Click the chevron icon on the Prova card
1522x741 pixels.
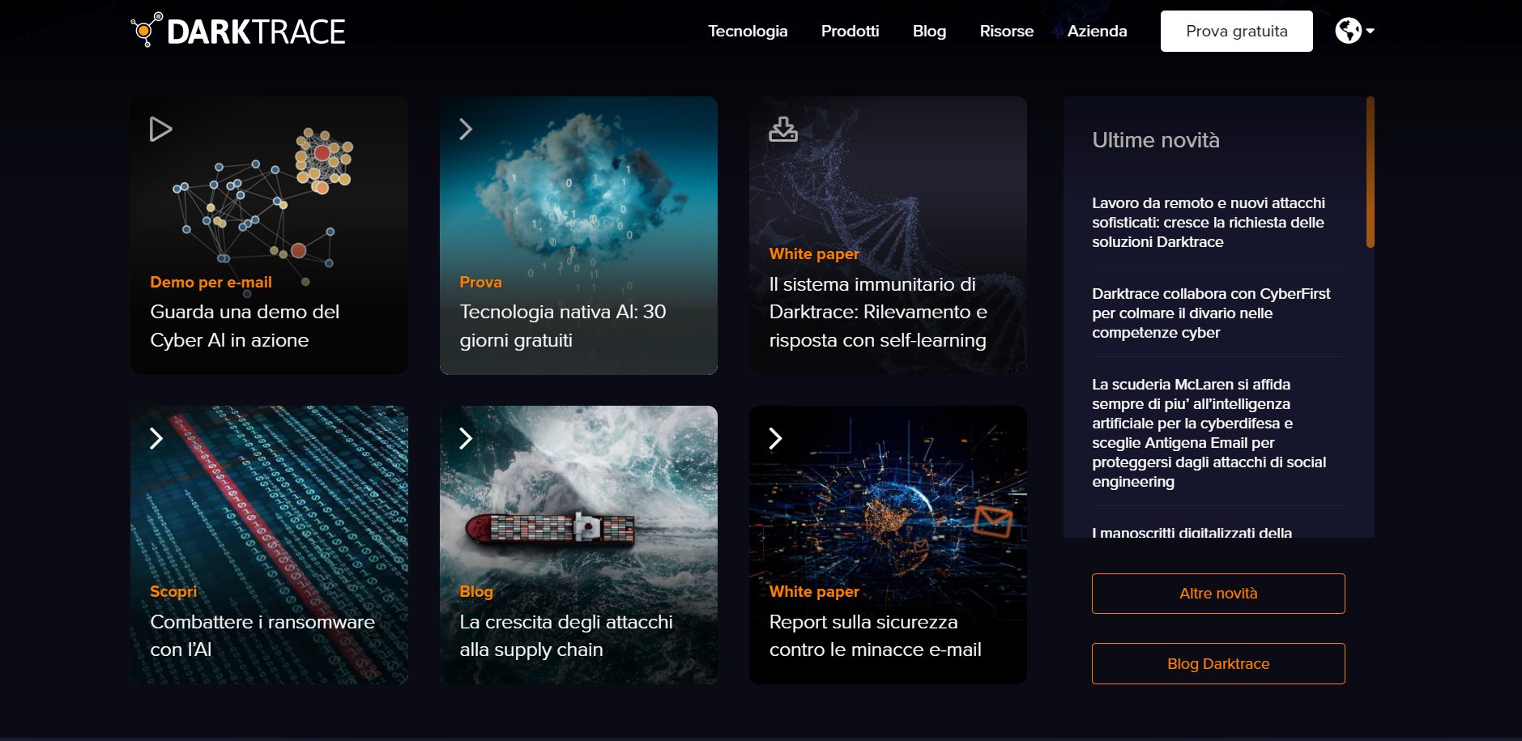point(466,129)
